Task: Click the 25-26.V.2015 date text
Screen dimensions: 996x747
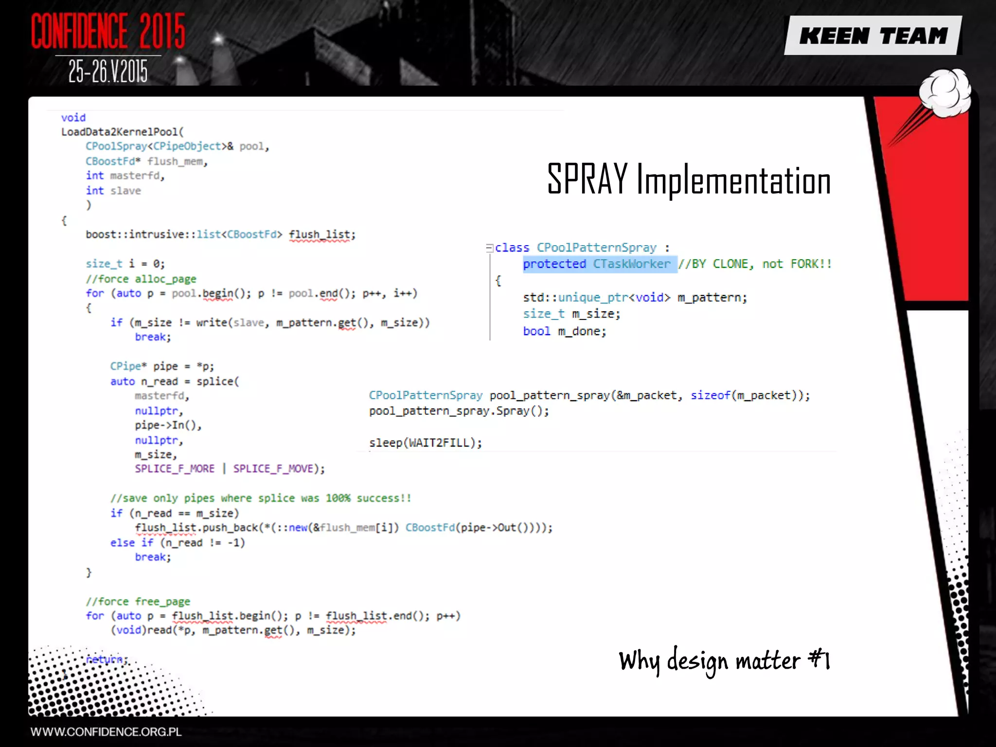Action: click(x=108, y=71)
